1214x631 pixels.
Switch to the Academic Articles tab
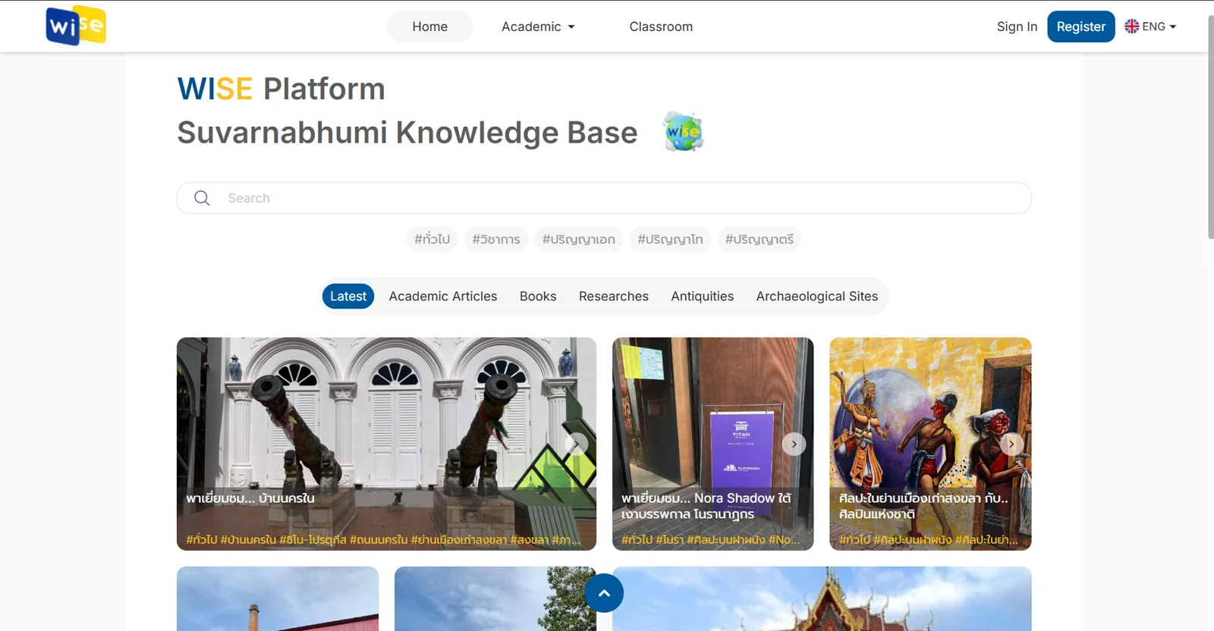(443, 296)
